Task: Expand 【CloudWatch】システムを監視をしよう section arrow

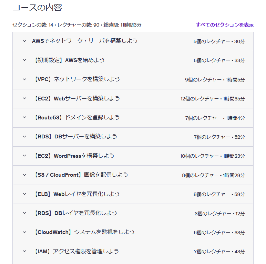Action: coord(24,232)
